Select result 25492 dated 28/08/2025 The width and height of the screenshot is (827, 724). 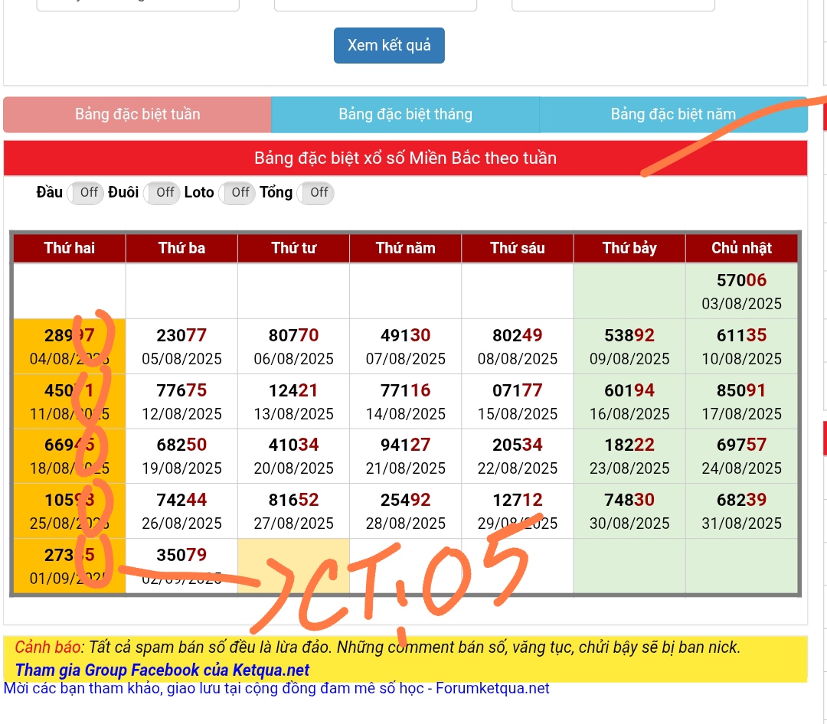405,511
